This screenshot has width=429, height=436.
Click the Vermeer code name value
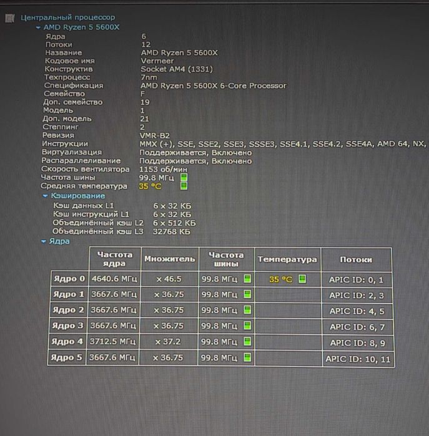tap(157, 61)
